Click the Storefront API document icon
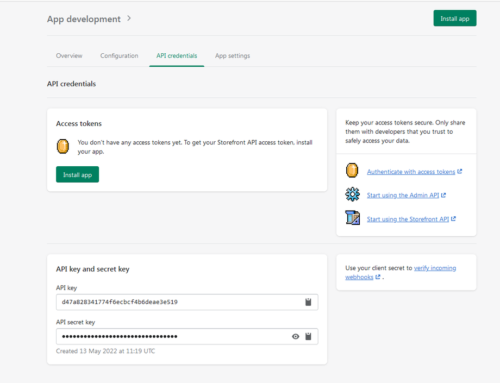The image size is (500, 383). (x=352, y=218)
